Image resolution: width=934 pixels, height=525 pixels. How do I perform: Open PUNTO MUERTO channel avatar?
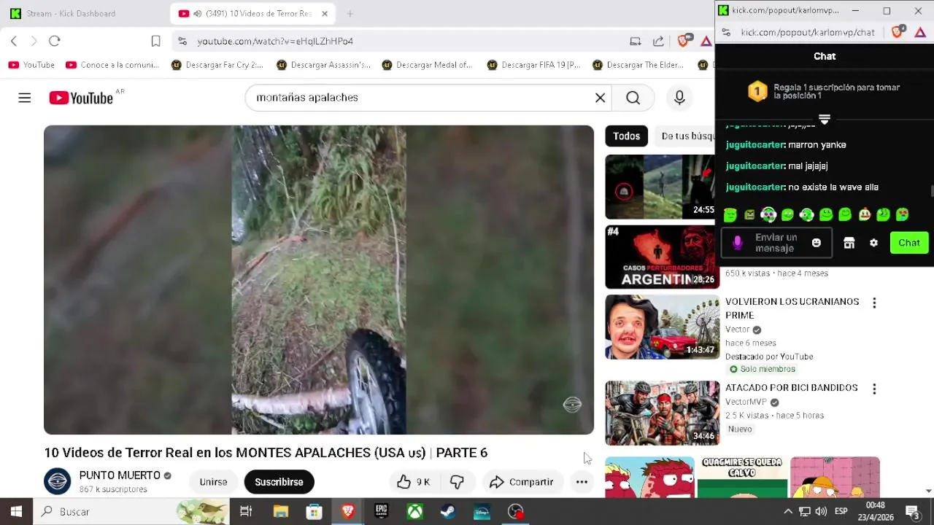click(58, 481)
